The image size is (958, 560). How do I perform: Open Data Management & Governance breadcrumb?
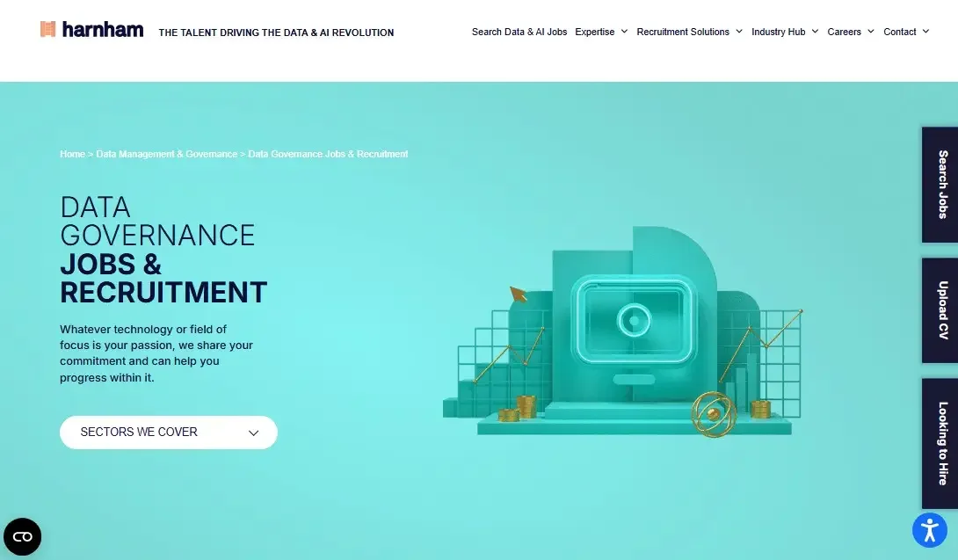166,154
